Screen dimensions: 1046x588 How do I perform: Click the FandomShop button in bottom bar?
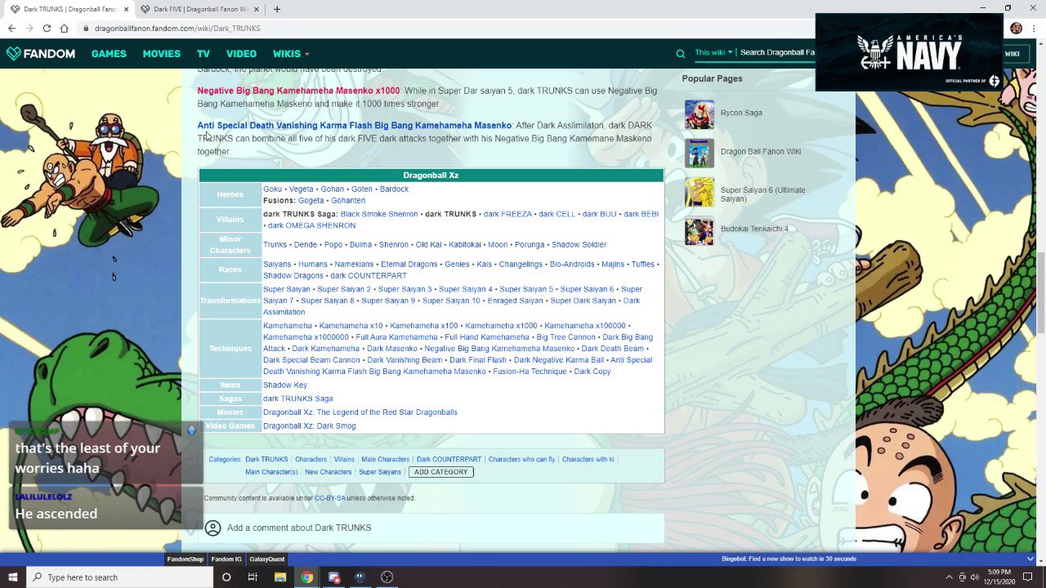[186, 559]
